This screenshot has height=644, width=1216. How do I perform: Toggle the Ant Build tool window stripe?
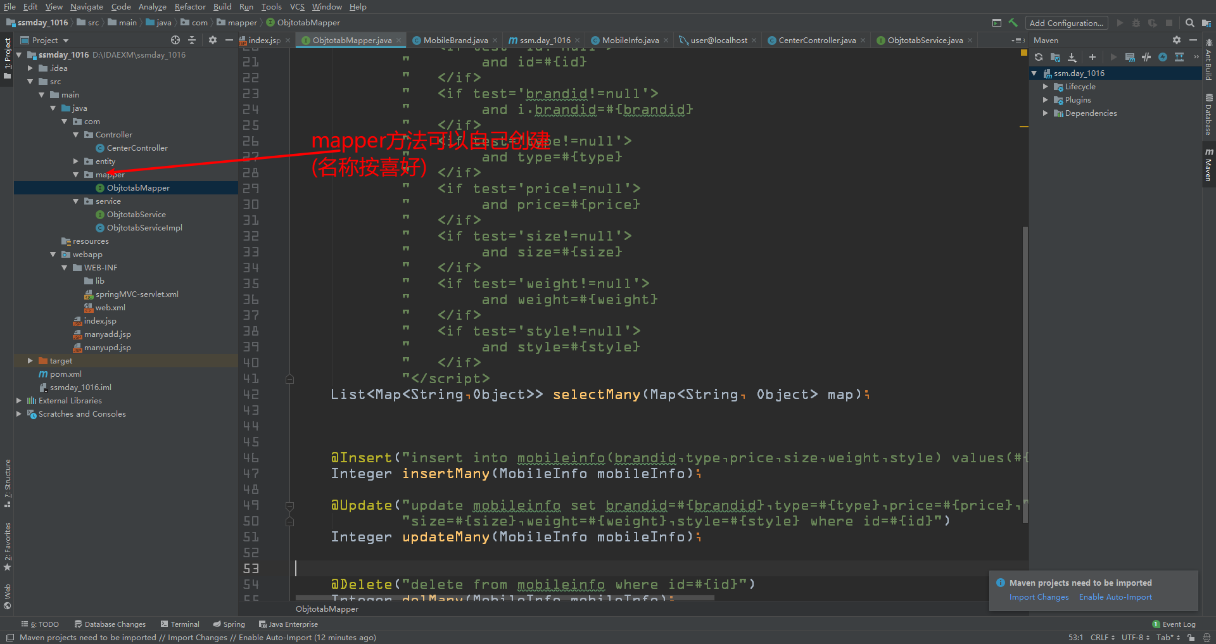coord(1209,60)
